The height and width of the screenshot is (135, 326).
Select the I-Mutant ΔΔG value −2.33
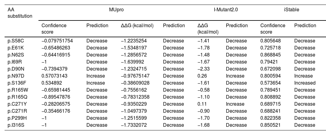pyautogui.click(x=203, y=69)
